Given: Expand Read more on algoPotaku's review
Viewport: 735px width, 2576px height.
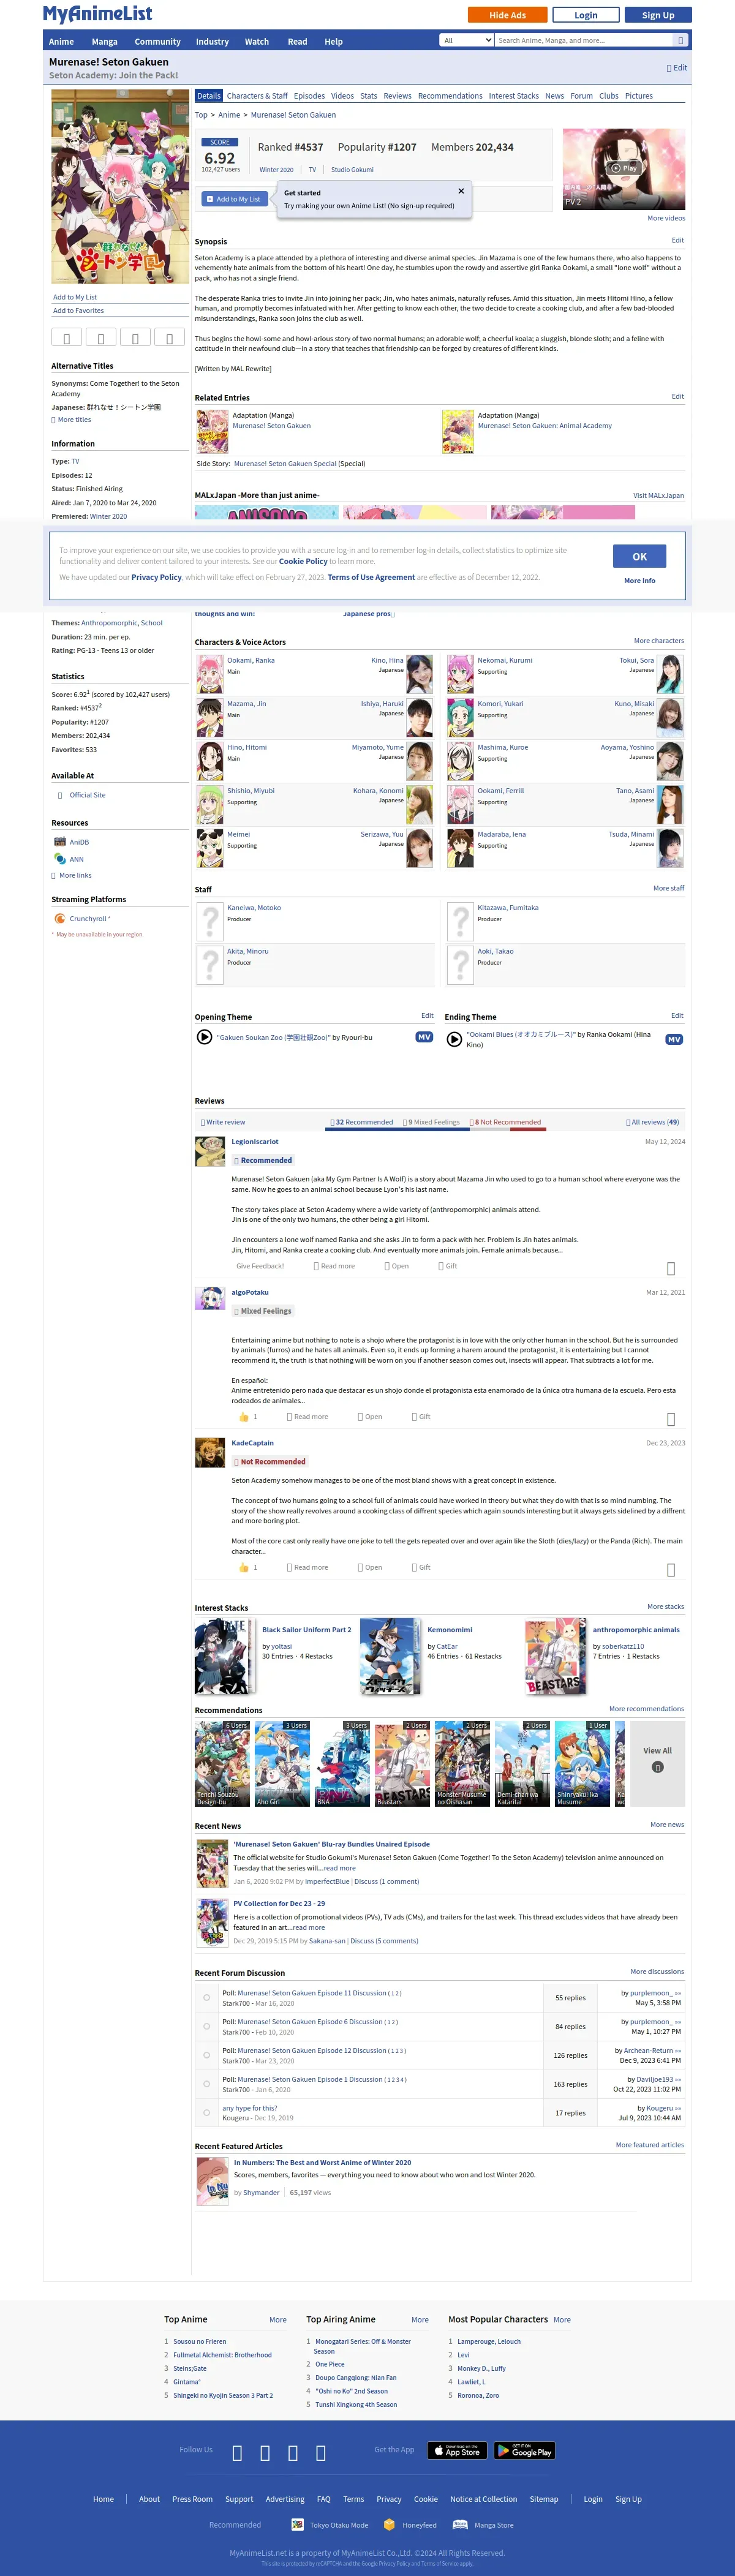Looking at the screenshot, I should coord(307,1416).
